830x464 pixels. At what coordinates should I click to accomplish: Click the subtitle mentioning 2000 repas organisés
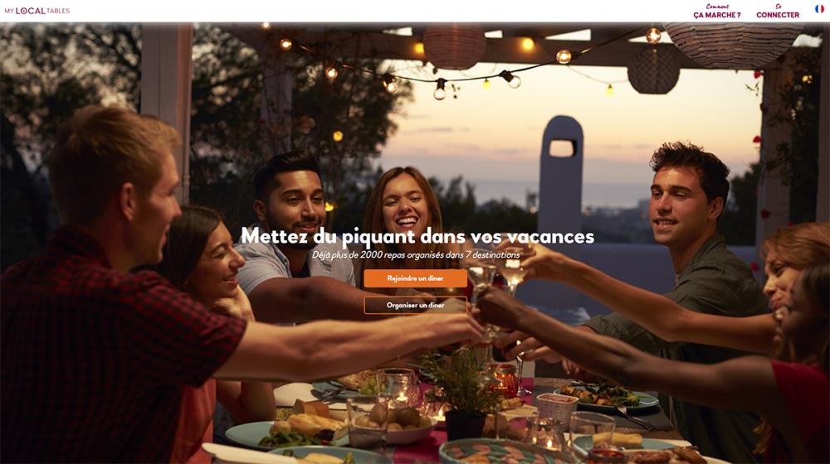[x=416, y=254]
